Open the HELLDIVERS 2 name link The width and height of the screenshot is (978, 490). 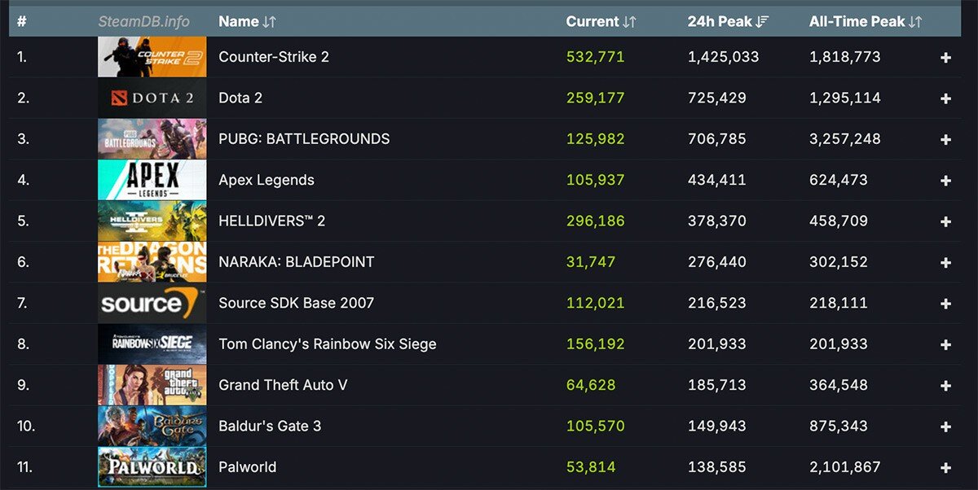pyautogui.click(x=272, y=221)
